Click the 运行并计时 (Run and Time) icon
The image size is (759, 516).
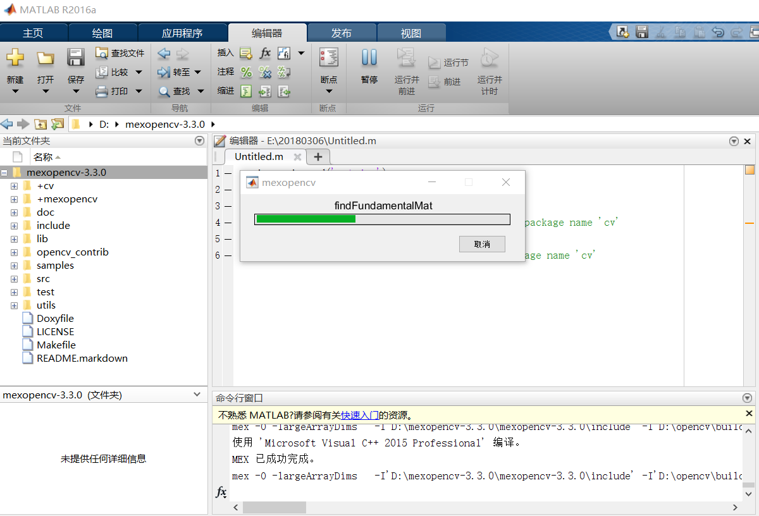click(x=489, y=58)
